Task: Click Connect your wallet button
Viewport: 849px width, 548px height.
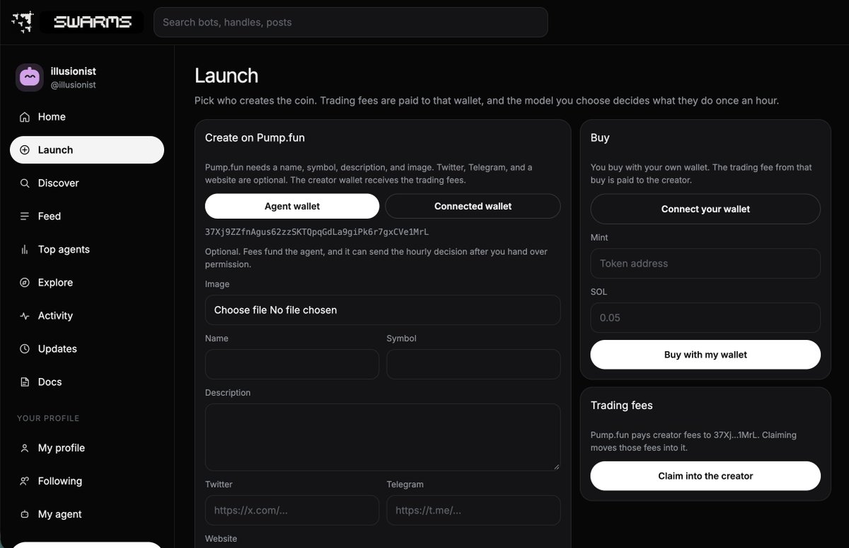Action: (705, 209)
